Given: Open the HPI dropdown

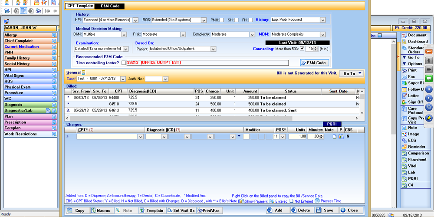Looking at the screenshot, I should [135, 20].
